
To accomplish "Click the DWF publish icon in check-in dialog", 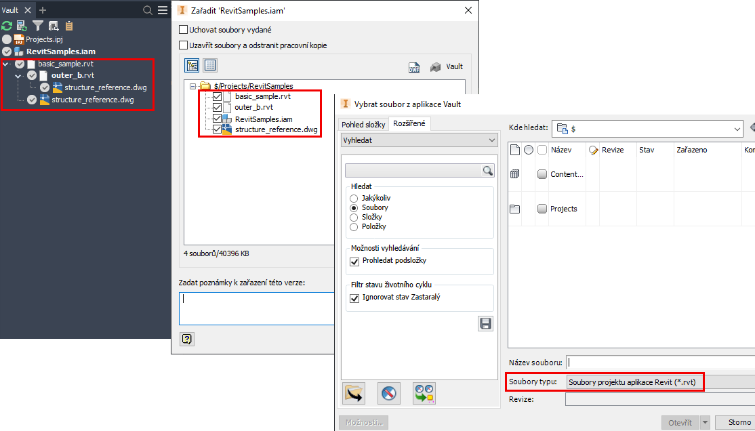I will tap(414, 67).
